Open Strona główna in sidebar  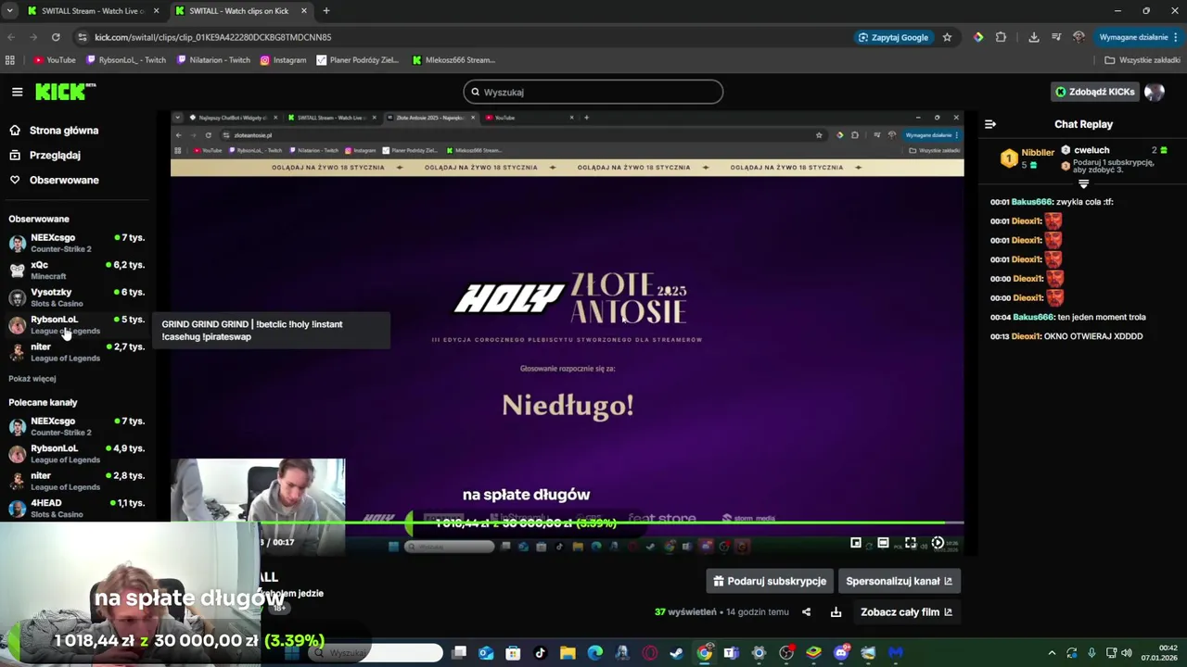tap(63, 131)
